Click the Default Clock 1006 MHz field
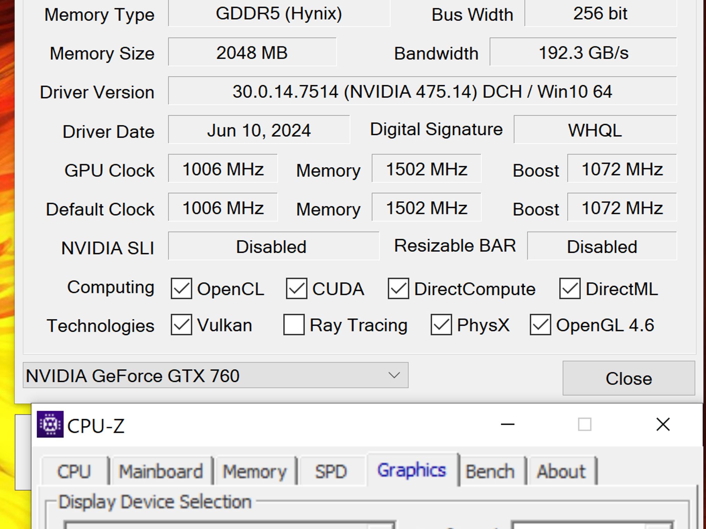This screenshot has height=529, width=706. pos(223,207)
